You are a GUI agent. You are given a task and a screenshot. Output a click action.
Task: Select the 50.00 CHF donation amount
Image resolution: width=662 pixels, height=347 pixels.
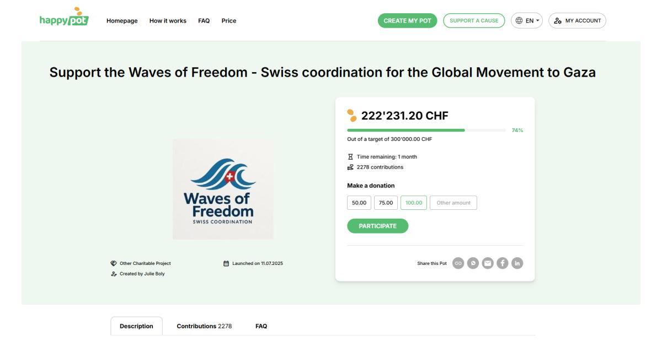pyautogui.click(x=359, y=203)
